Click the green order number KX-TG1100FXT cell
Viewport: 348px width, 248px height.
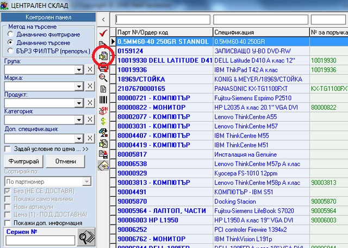(x=328, y=89)
